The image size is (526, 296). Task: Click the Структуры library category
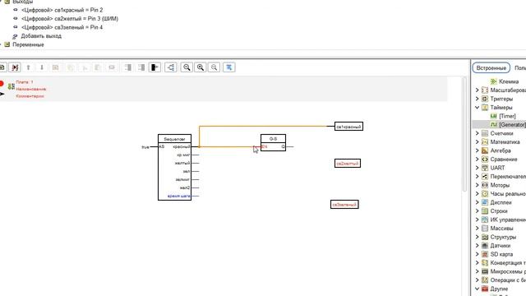tap(503, 237)
